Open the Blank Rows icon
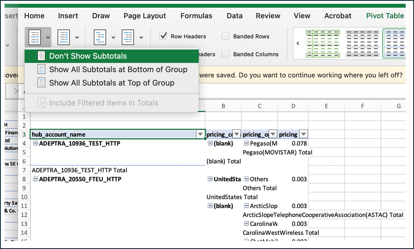This screenshot has height=249, width=414. tap(128, 37)
